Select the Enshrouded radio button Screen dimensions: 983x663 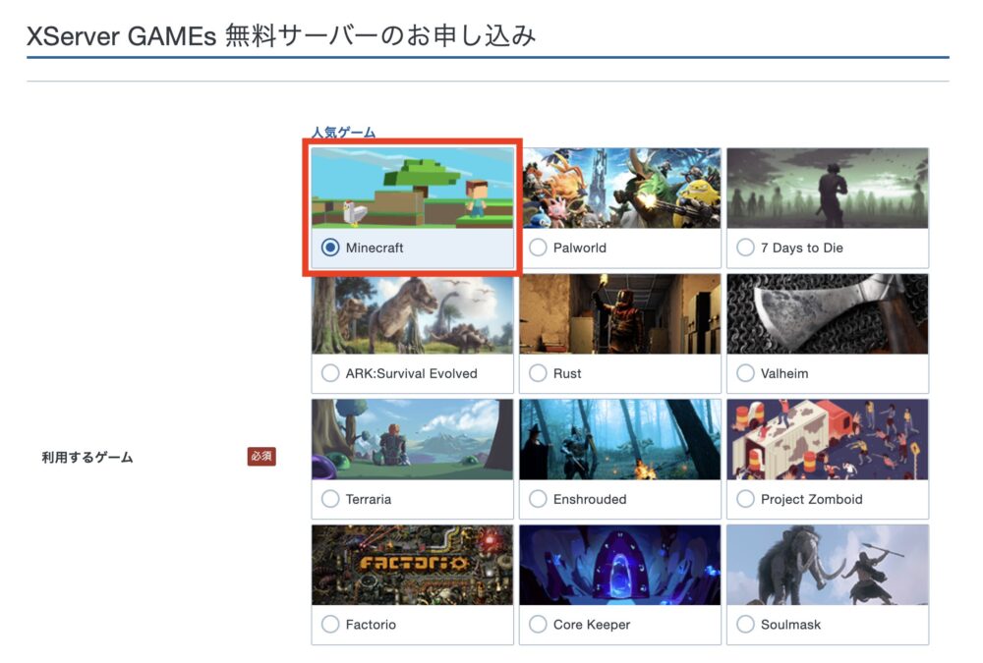[x=538, y=499]
